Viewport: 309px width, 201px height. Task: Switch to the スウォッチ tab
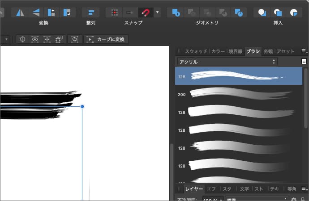click(195, 51)
